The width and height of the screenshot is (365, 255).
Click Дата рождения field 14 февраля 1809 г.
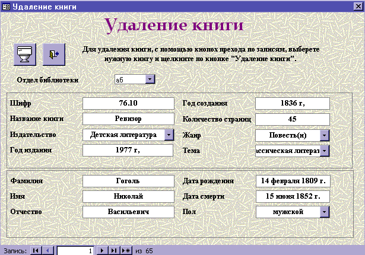[293, 181]
